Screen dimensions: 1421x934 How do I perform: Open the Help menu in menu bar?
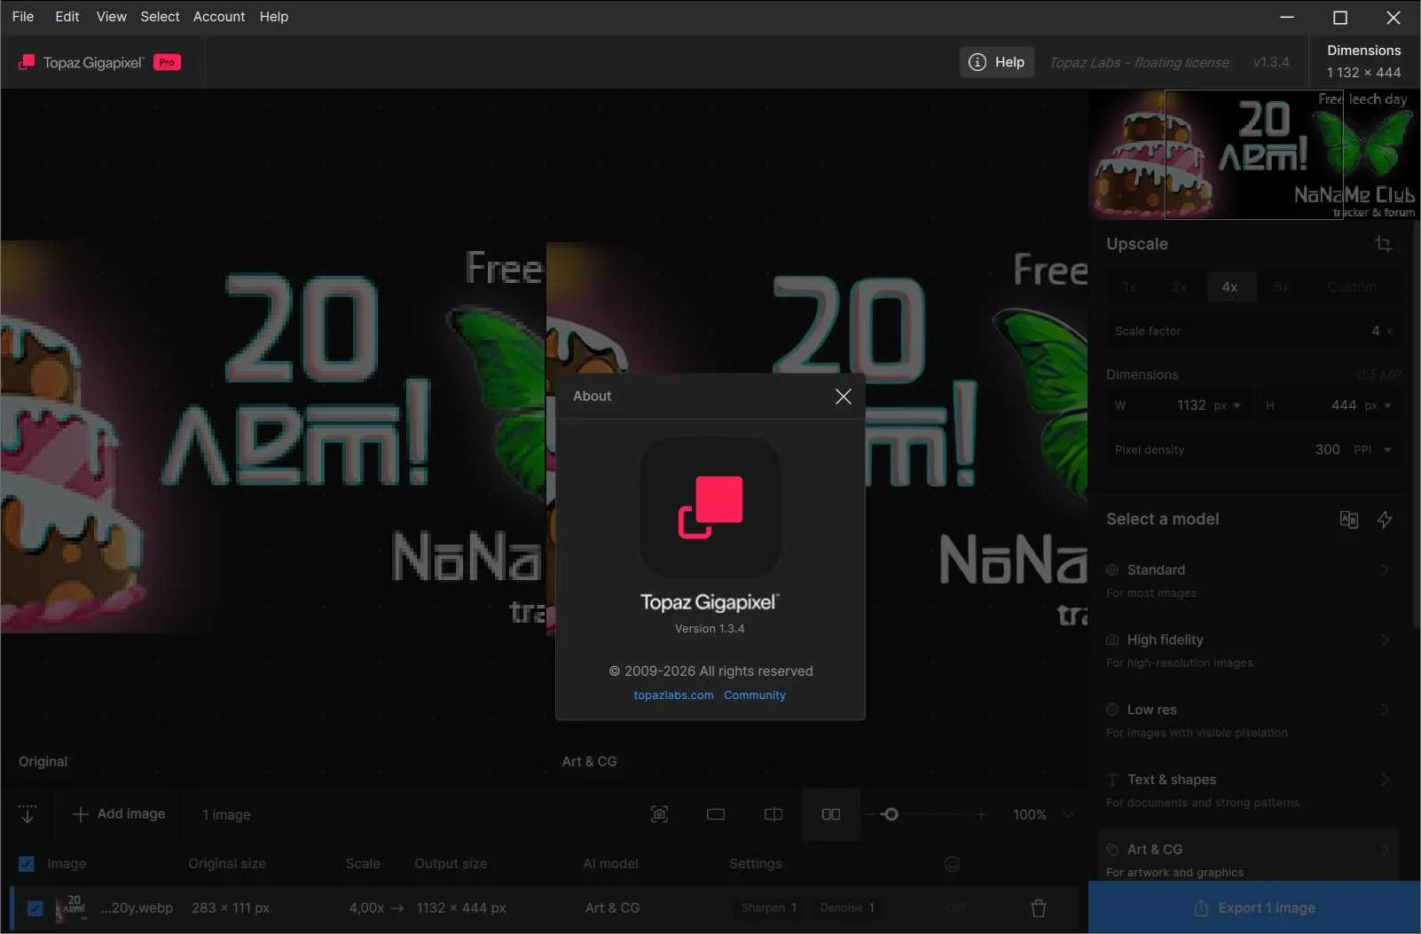click(274, 17)
